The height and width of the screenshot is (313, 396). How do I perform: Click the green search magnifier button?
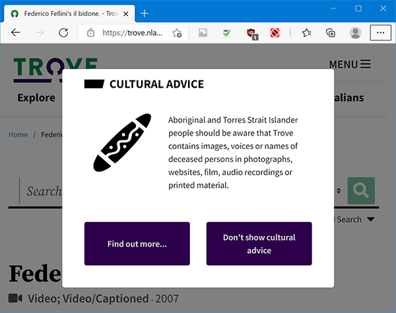pyautogui.click(x=361, y=190)
